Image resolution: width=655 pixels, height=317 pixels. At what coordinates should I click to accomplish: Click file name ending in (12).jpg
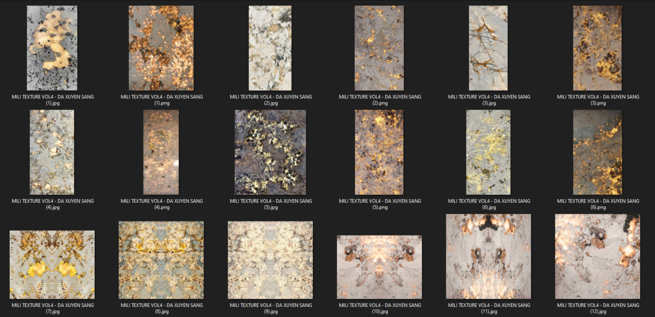(598, 308)
